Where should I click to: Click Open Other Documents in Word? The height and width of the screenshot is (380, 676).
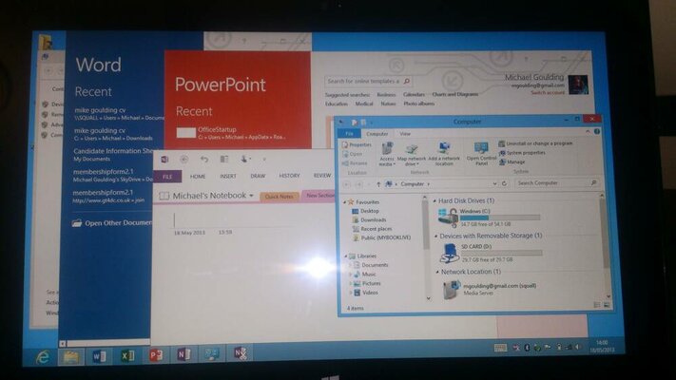[x=116, y=222]
